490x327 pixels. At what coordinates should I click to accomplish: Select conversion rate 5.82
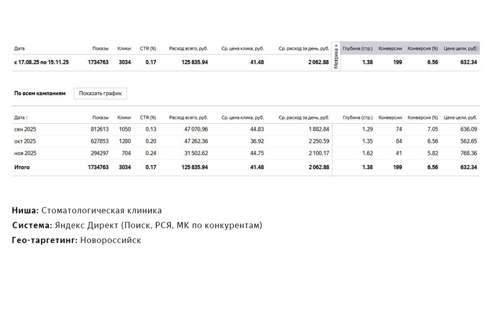(433, 153)
